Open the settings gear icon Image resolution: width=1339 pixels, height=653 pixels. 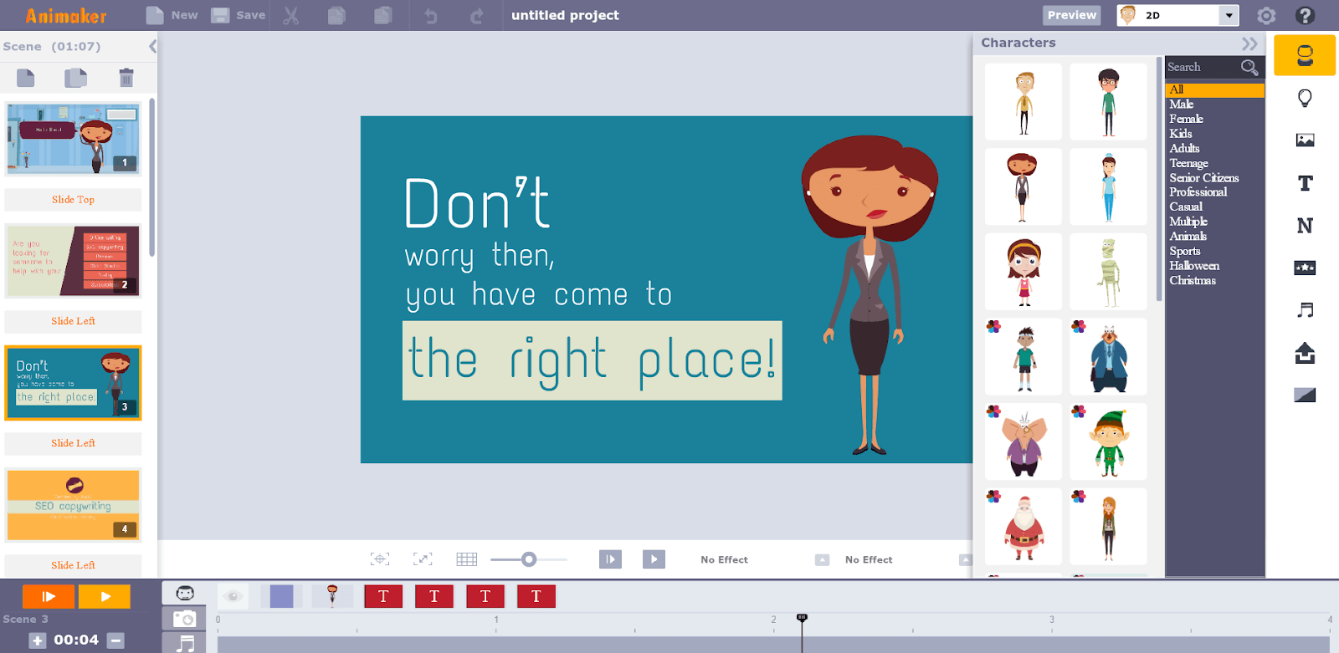1266,15
